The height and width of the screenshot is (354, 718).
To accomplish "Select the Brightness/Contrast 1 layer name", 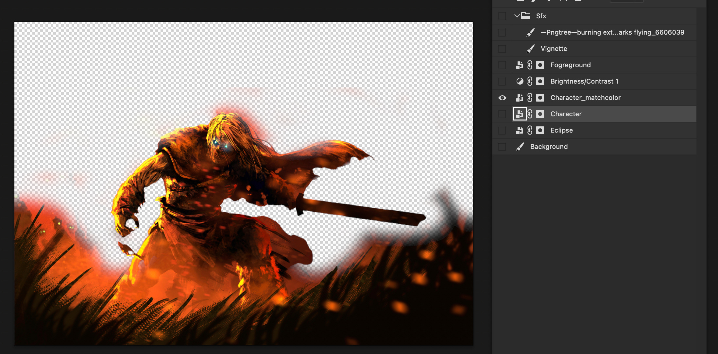I will (x=584, y=81).
